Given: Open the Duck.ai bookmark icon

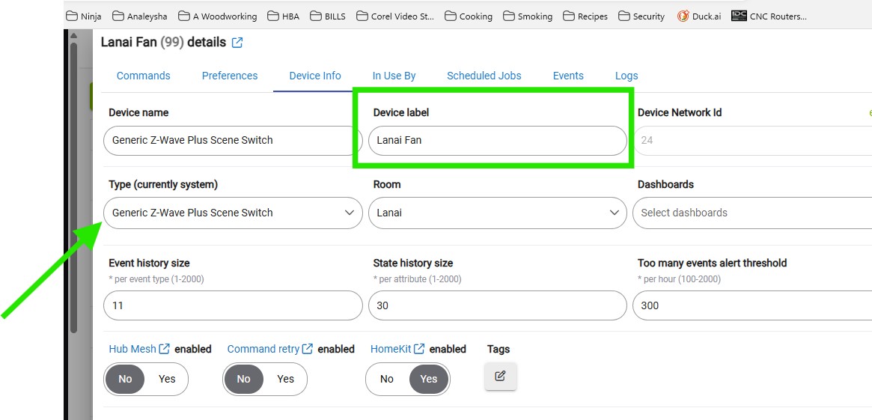Looking at the screenshot, I should pyautogui.click(x=683, y=16).
